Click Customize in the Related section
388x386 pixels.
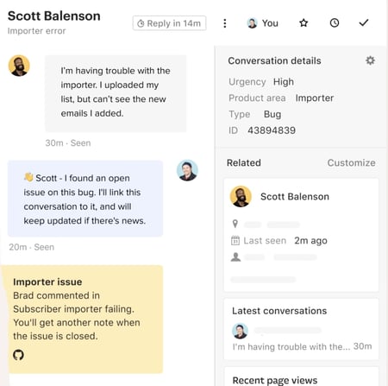pos(351,162)
